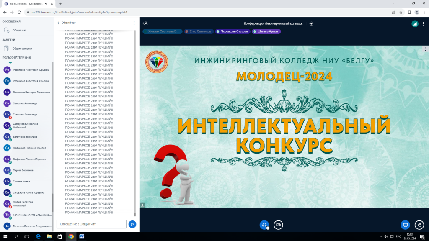Open user Силина Алина
429x241 pixels.
[x=26, y=182]
